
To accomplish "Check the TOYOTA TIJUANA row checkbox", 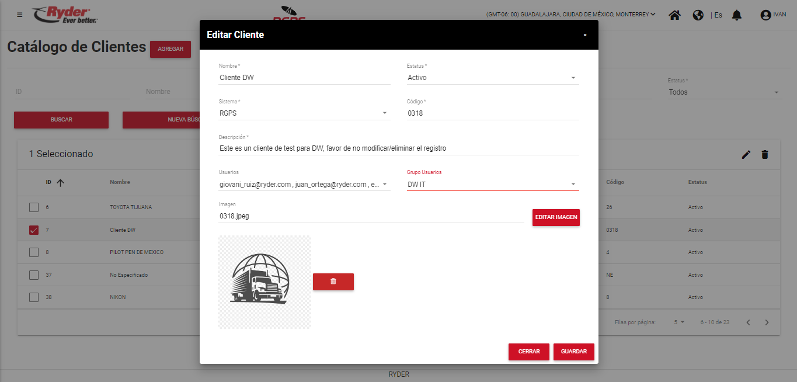I will [34, 207].
